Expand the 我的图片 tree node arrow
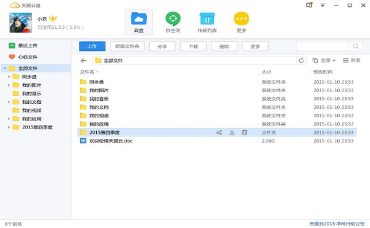Screen dimensions: 370x228 (9, 85)
